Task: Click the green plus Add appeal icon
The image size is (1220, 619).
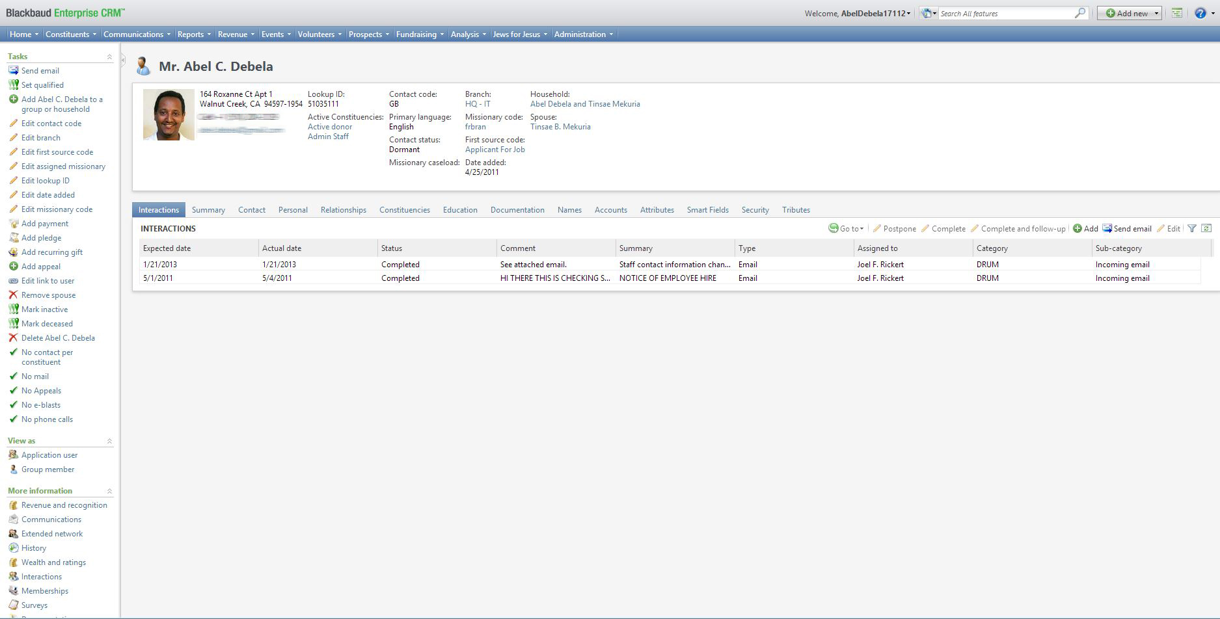Action: pyautogui.click(x=13, y=266)
